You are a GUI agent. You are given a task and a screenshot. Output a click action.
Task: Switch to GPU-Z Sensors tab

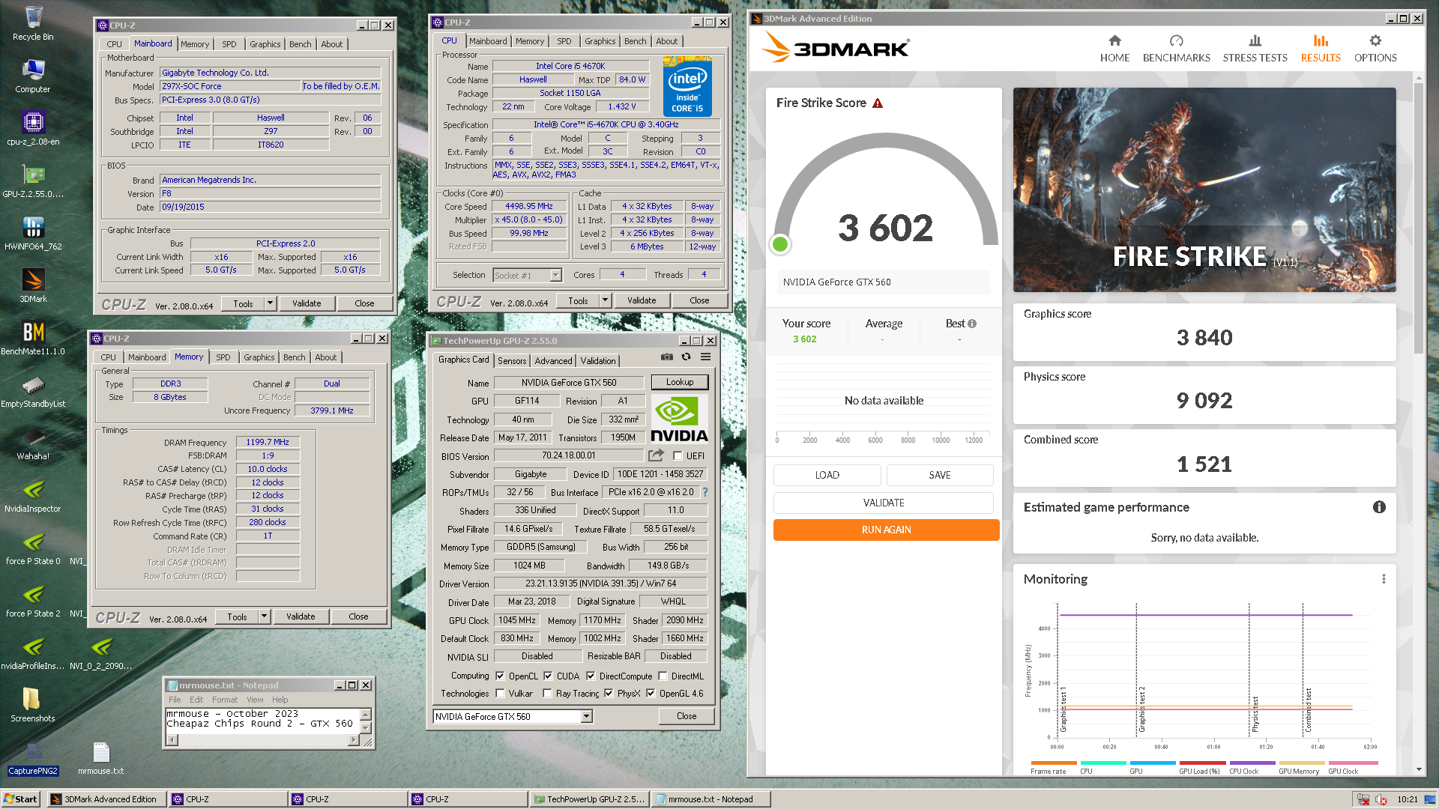[x=512, y=360]
